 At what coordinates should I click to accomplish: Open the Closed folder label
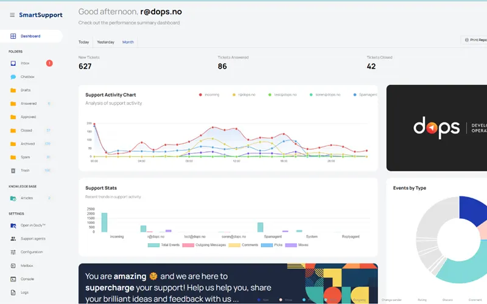[x=26, y=131]
